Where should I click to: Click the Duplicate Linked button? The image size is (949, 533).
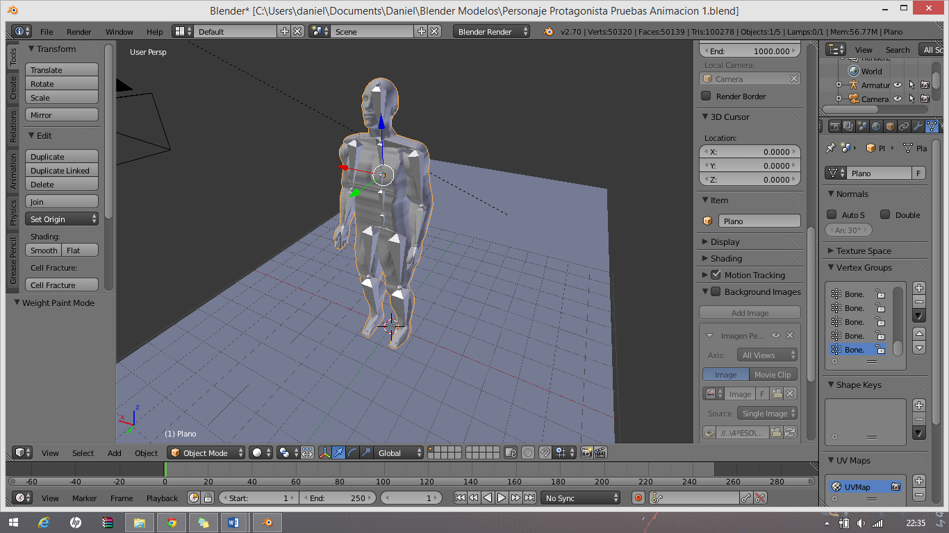click(62, 171)
